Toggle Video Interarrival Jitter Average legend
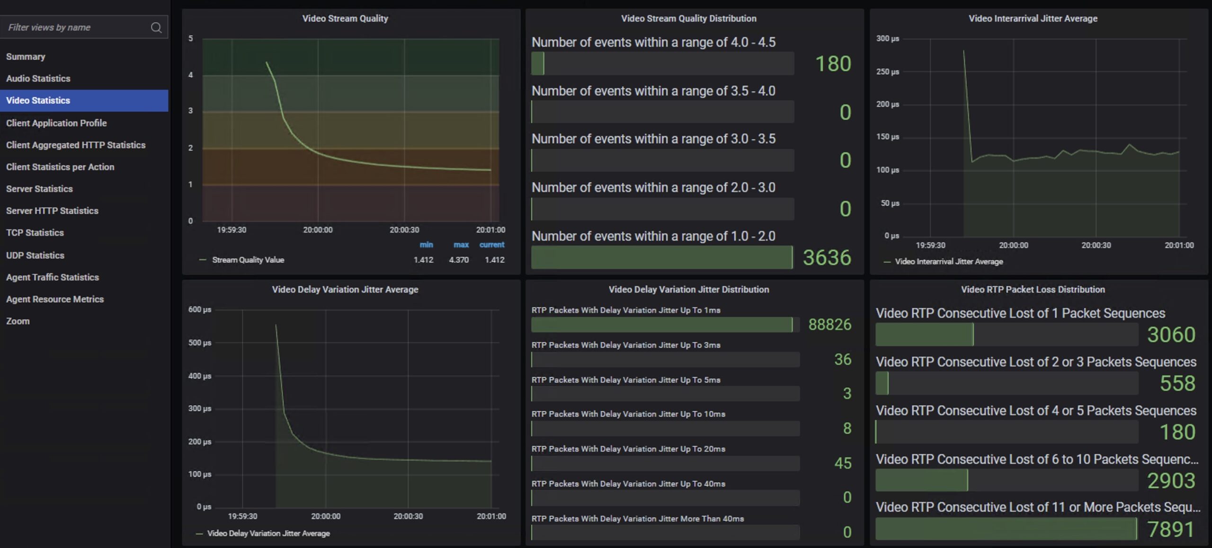The width and height of the screenshot is (1212, 548). tap(948, 262)
